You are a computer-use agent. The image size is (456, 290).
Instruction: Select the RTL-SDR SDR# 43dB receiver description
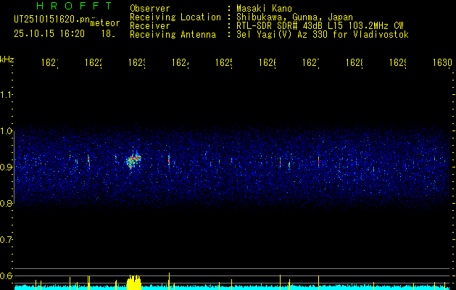click(320, 26)
